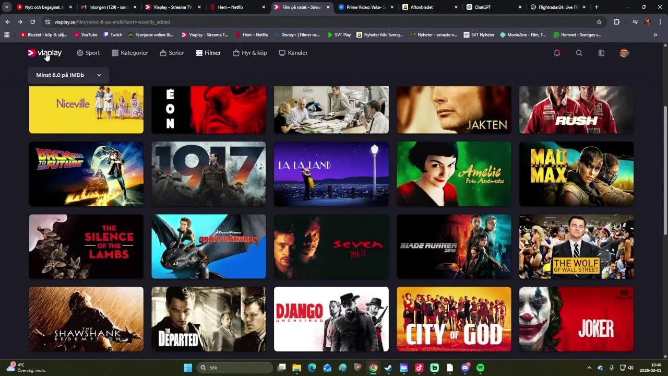This screenshot has height=376, width=668.
Task: Open the Chrome extensions puzzle icon
Action: (x=616, y=22)
